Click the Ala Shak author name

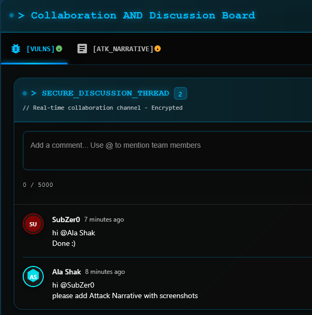[66, 272]
